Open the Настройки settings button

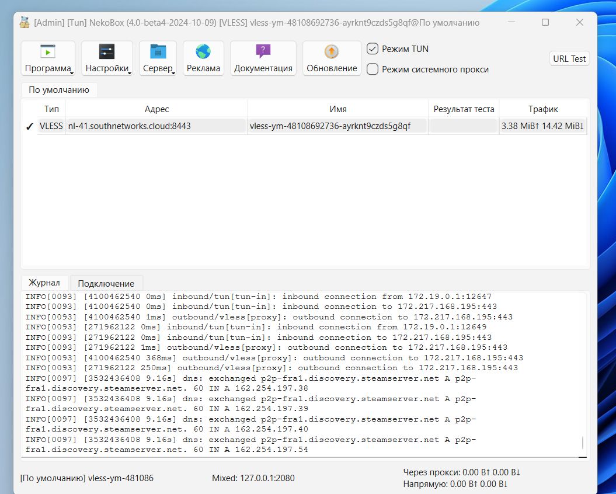pyautogui.click(x=107, y=58)
